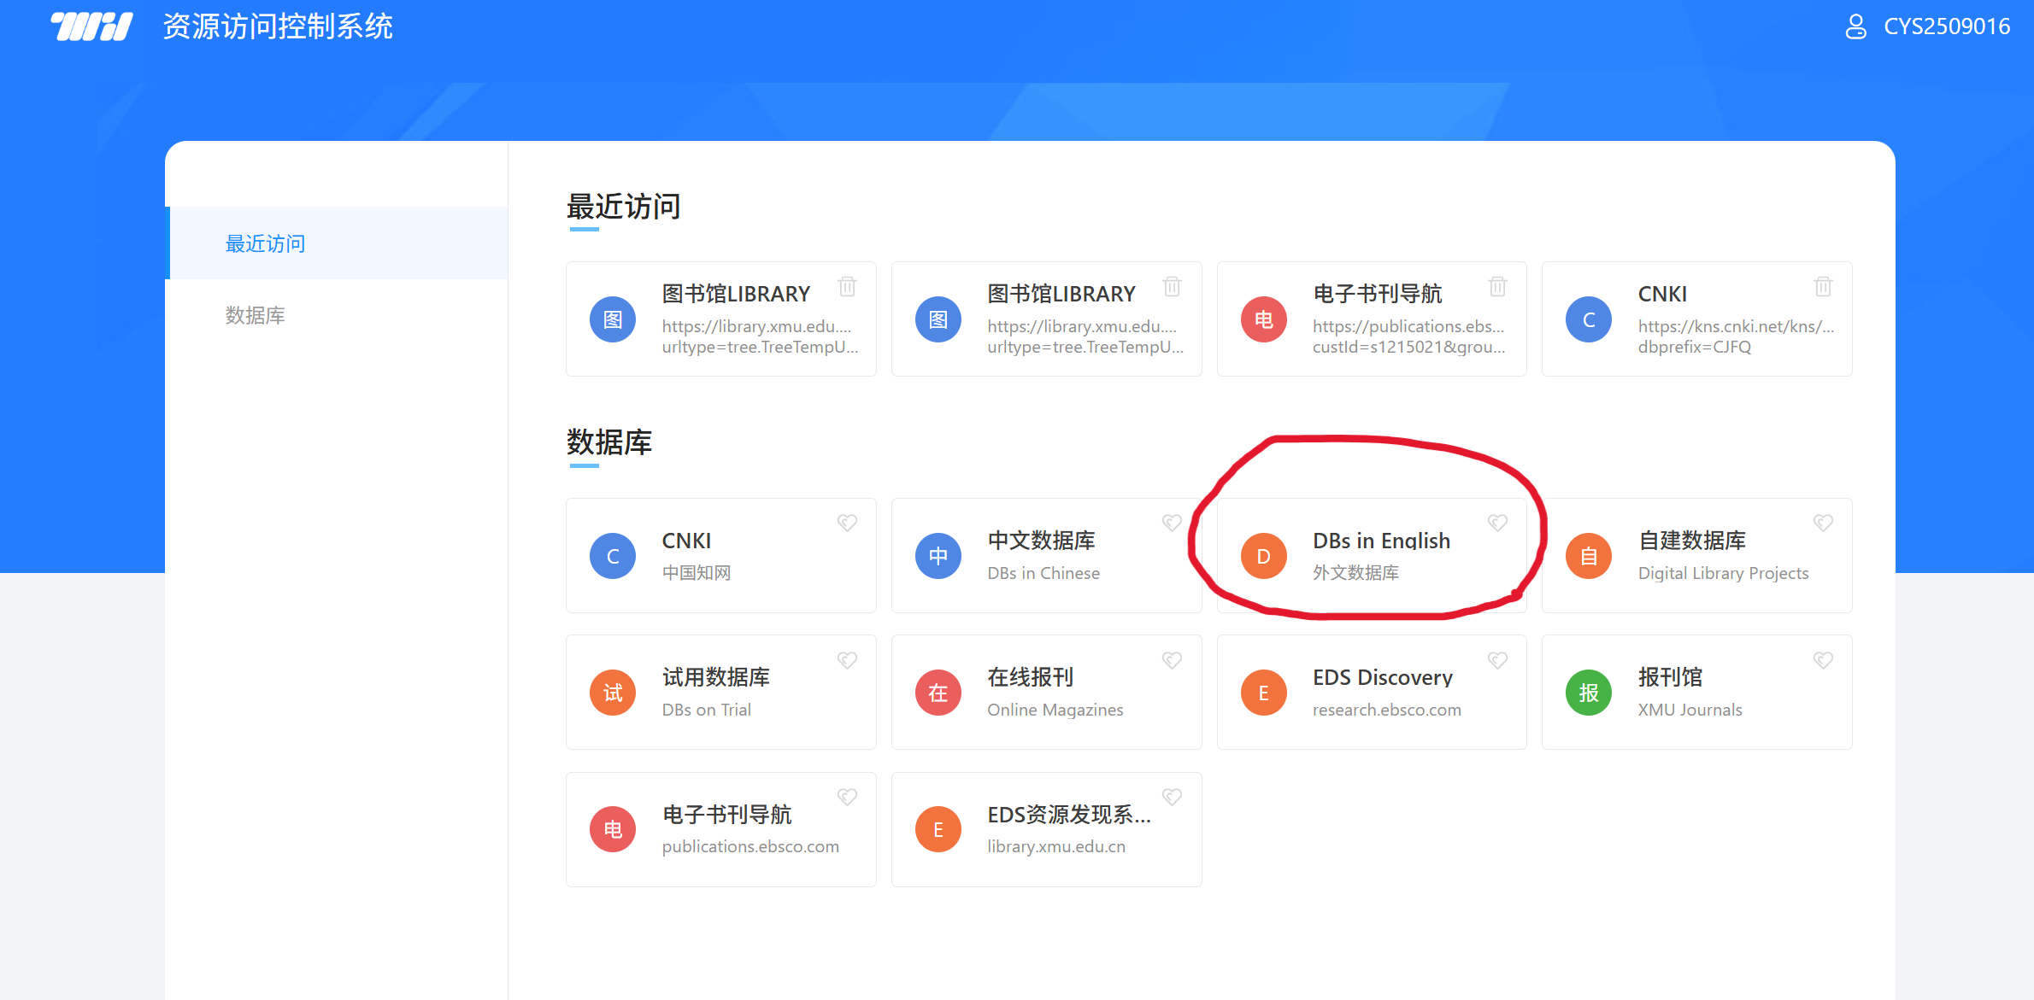Favorite CNKI with its heart icon

tap(847, 523)
